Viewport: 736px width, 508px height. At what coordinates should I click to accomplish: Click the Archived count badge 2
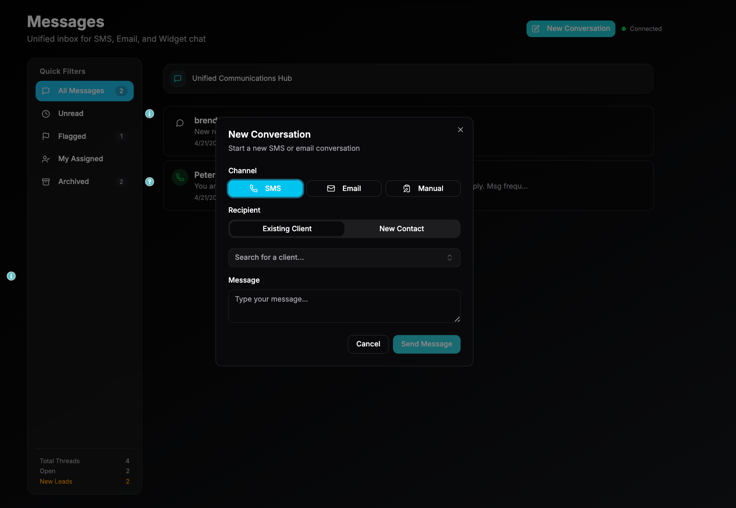click(121, 182)
